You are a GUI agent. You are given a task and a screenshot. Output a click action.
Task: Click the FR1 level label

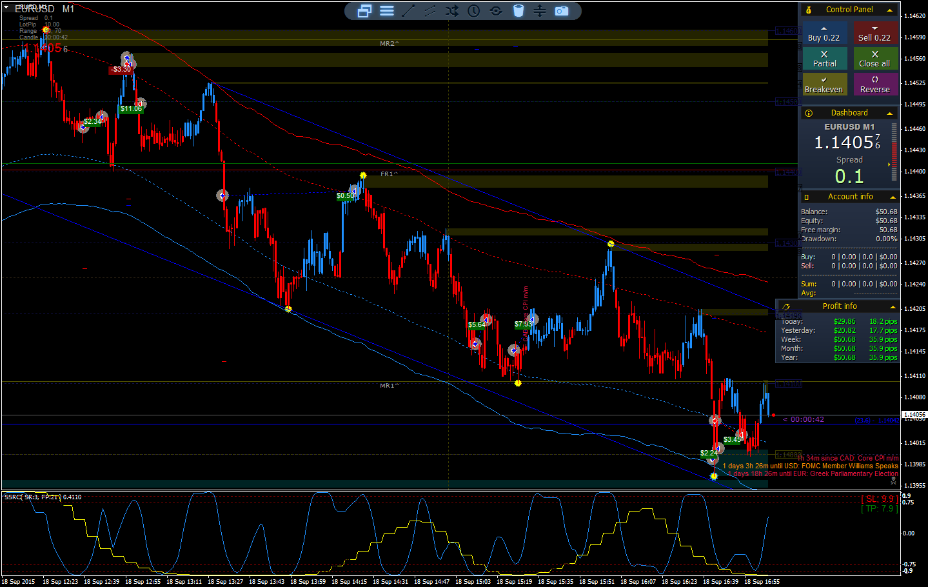[x=388, y=174]
